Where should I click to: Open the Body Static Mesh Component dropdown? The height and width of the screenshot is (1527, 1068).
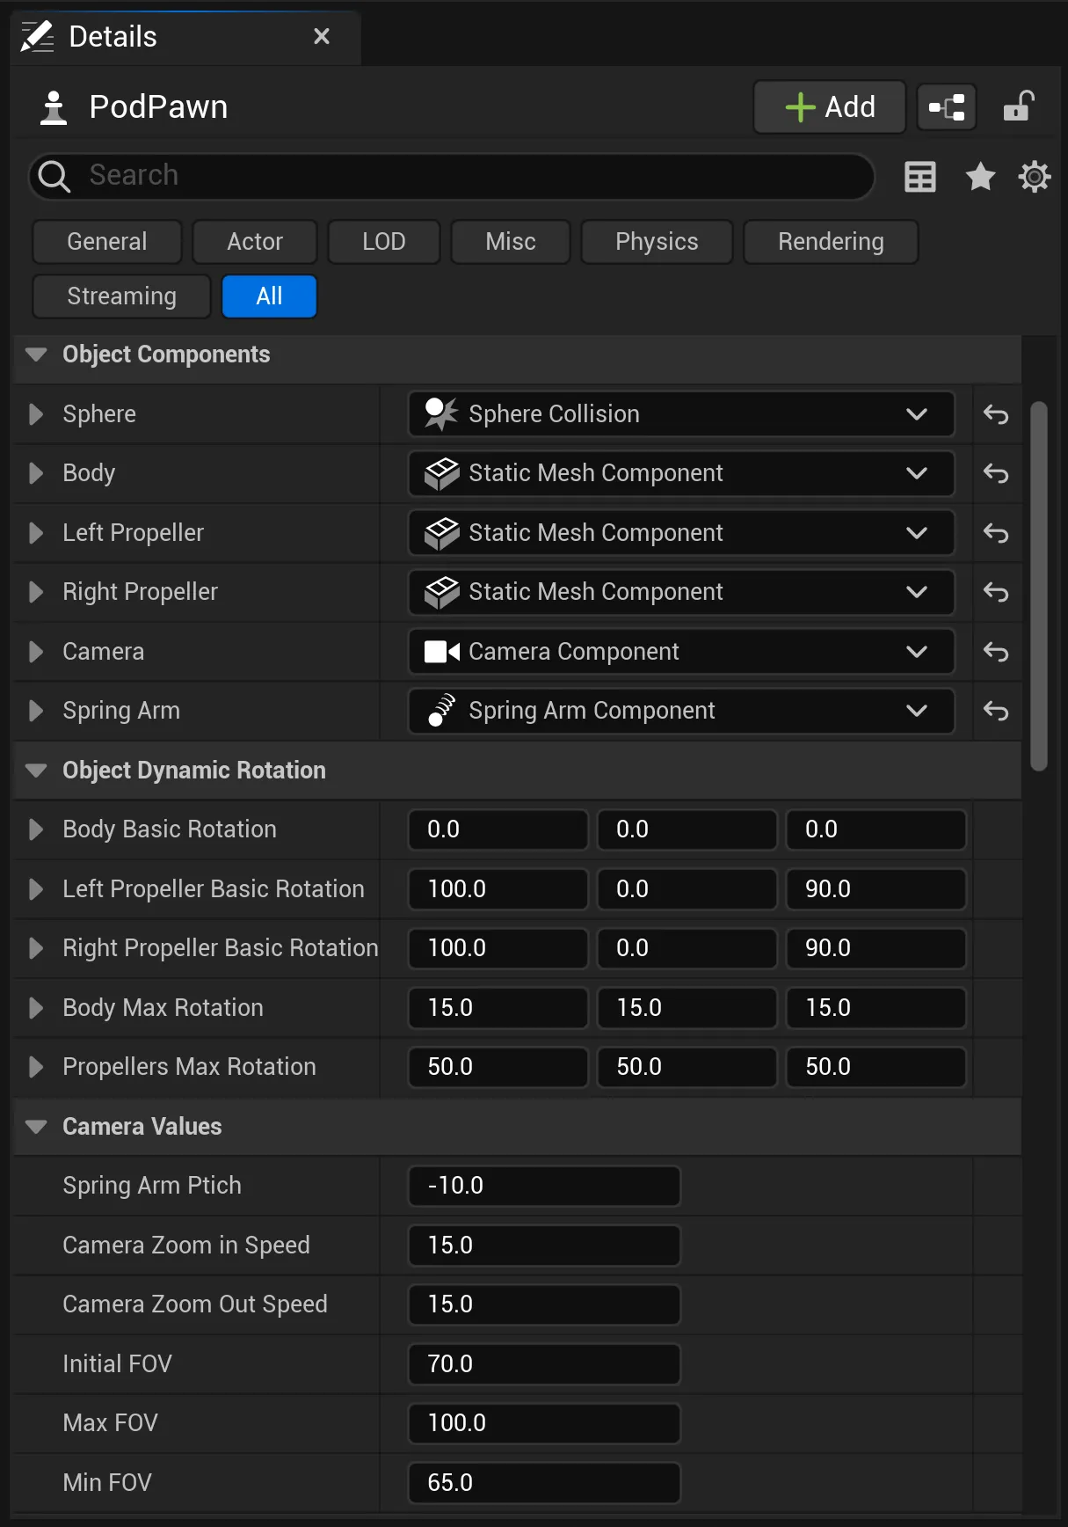click(x=681, y=473)
